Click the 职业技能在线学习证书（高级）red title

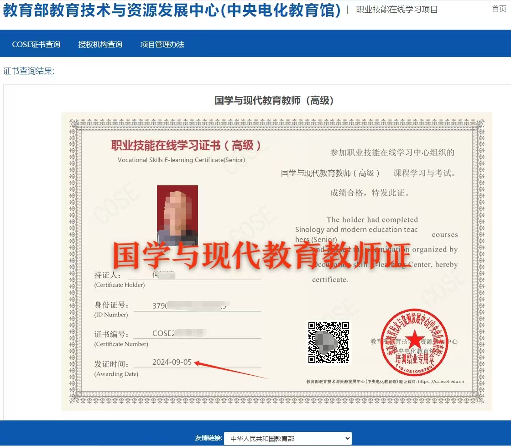coord(187,145)
